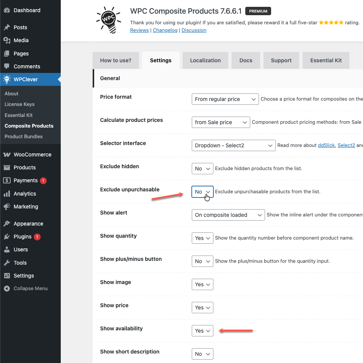Click the WooCommerce icon in sidebar
The width and height of the screenshot is (363, 363).
pyautogui.click(x=7, y=155)
